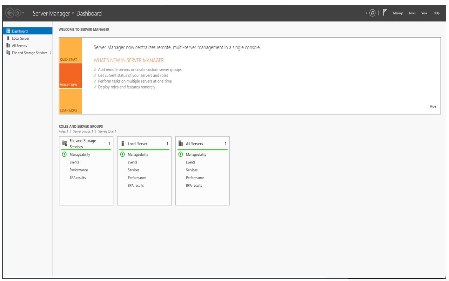The height and width of the screenshot is (281, 449).
Task: Open BPA results in File and Storage tile
Action: (78, 178)
